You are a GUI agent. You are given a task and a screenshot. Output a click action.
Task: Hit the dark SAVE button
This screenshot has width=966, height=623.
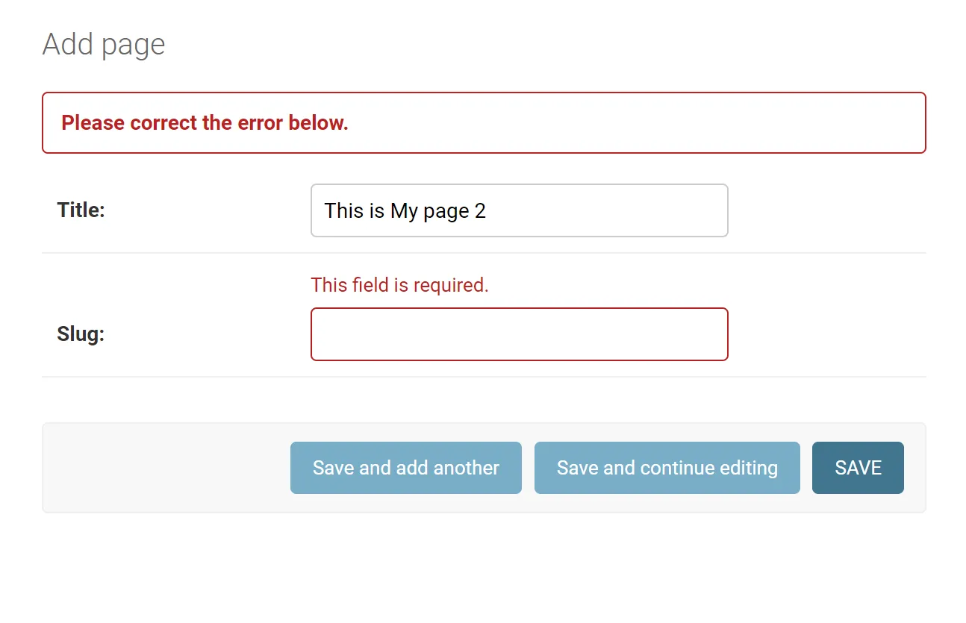coord(858,468)
